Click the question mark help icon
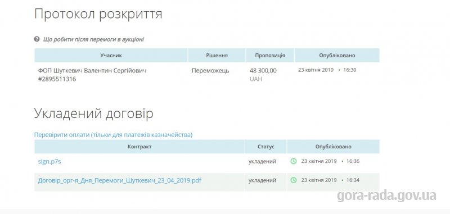 coord(37,39)
